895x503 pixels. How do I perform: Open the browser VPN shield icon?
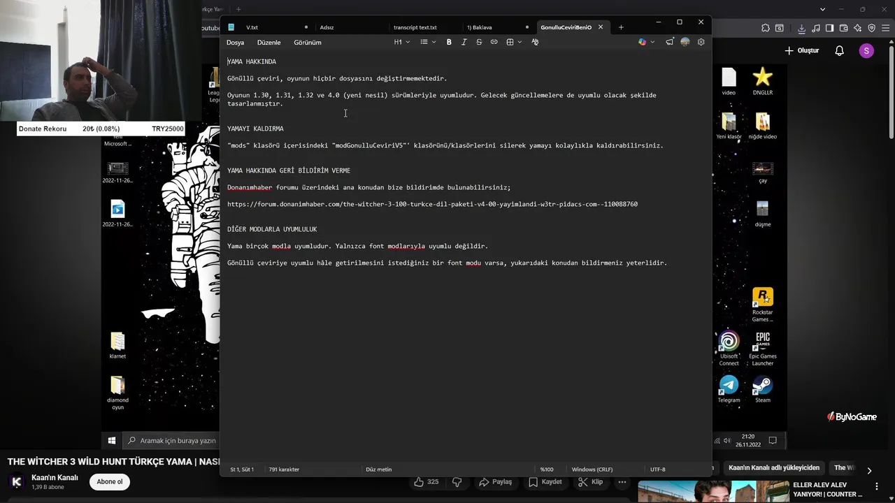(871, 28)
